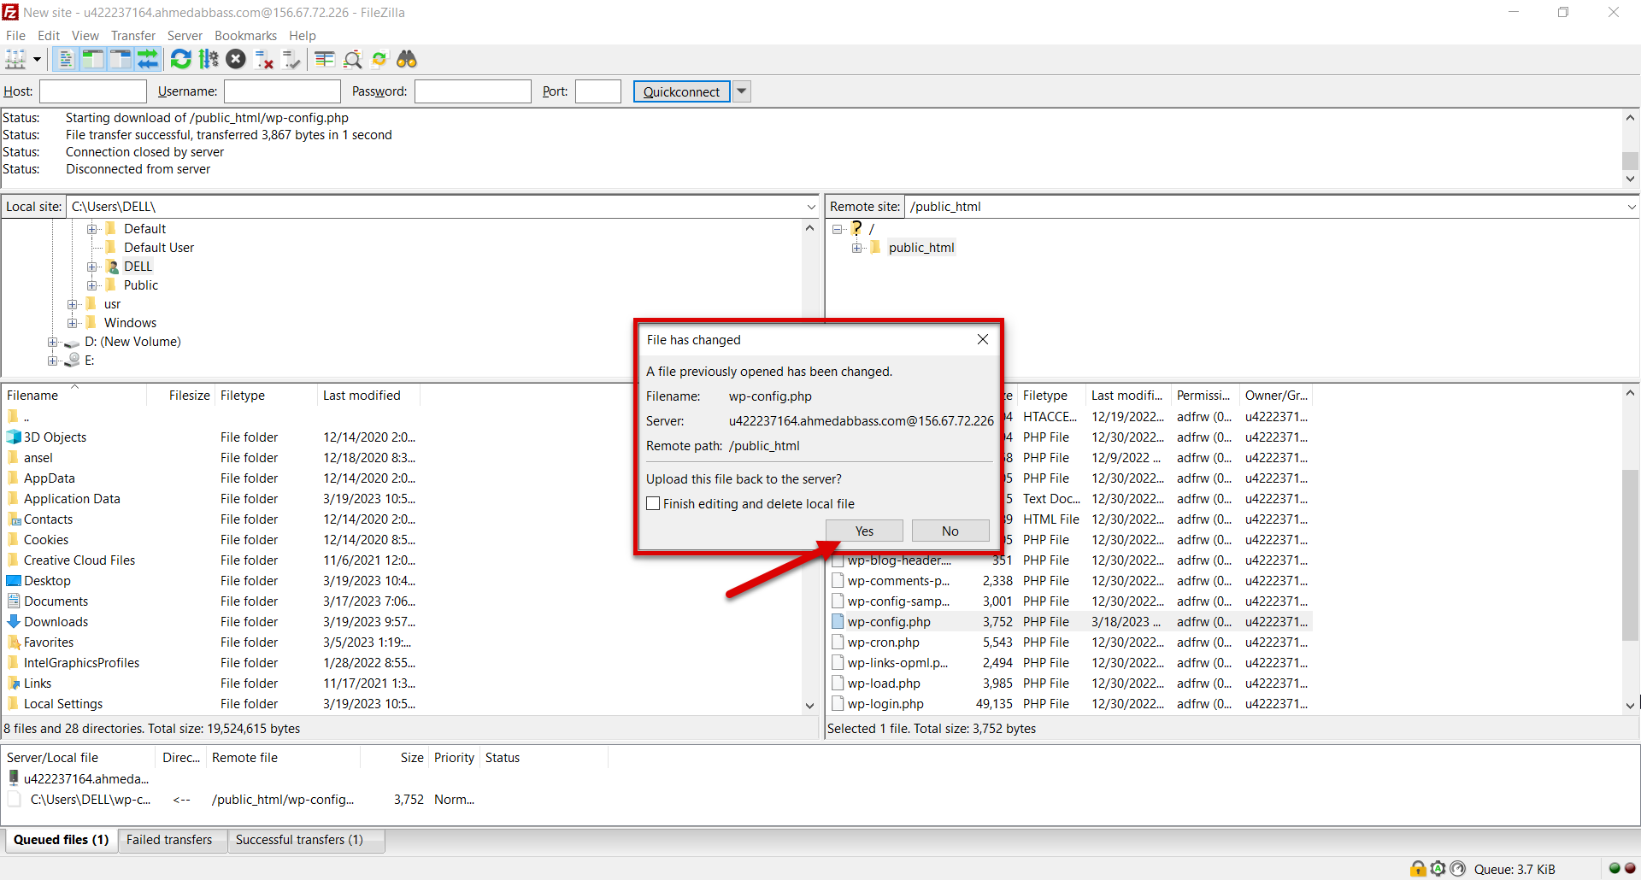Click the binoculars file search icon
The image size is (1641, 880).
pos(407,59)
